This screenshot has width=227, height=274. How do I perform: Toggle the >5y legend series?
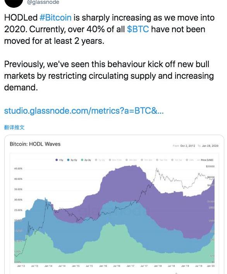(x=59, y=160)
